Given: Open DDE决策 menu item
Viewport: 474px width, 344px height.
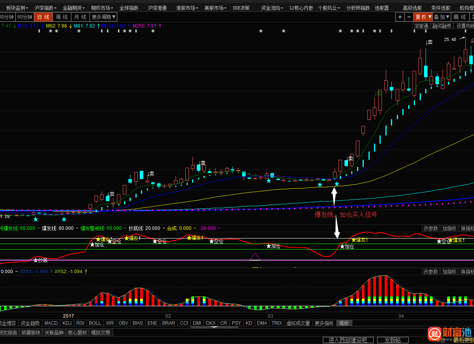Looking at the screenshot, I should point(241,8).
